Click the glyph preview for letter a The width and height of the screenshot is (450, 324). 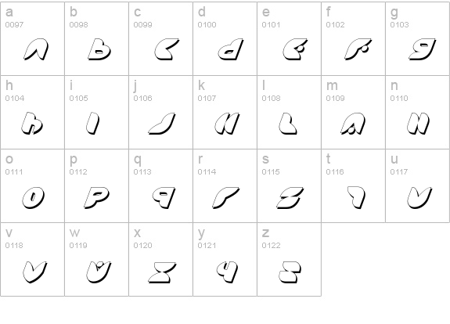[x=36, y=49]
